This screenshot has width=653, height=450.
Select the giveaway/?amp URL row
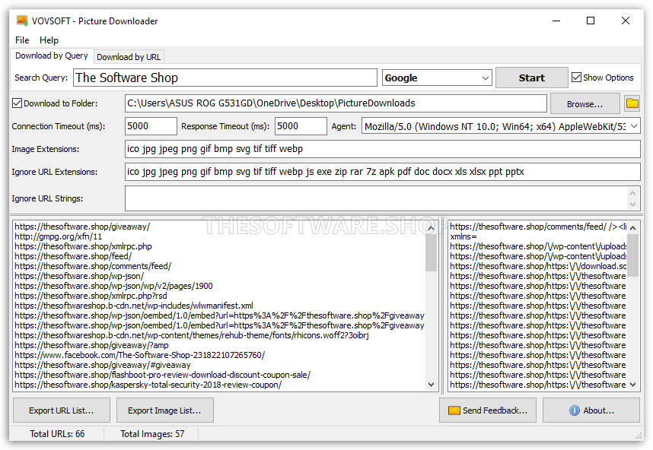pos(91,345)
